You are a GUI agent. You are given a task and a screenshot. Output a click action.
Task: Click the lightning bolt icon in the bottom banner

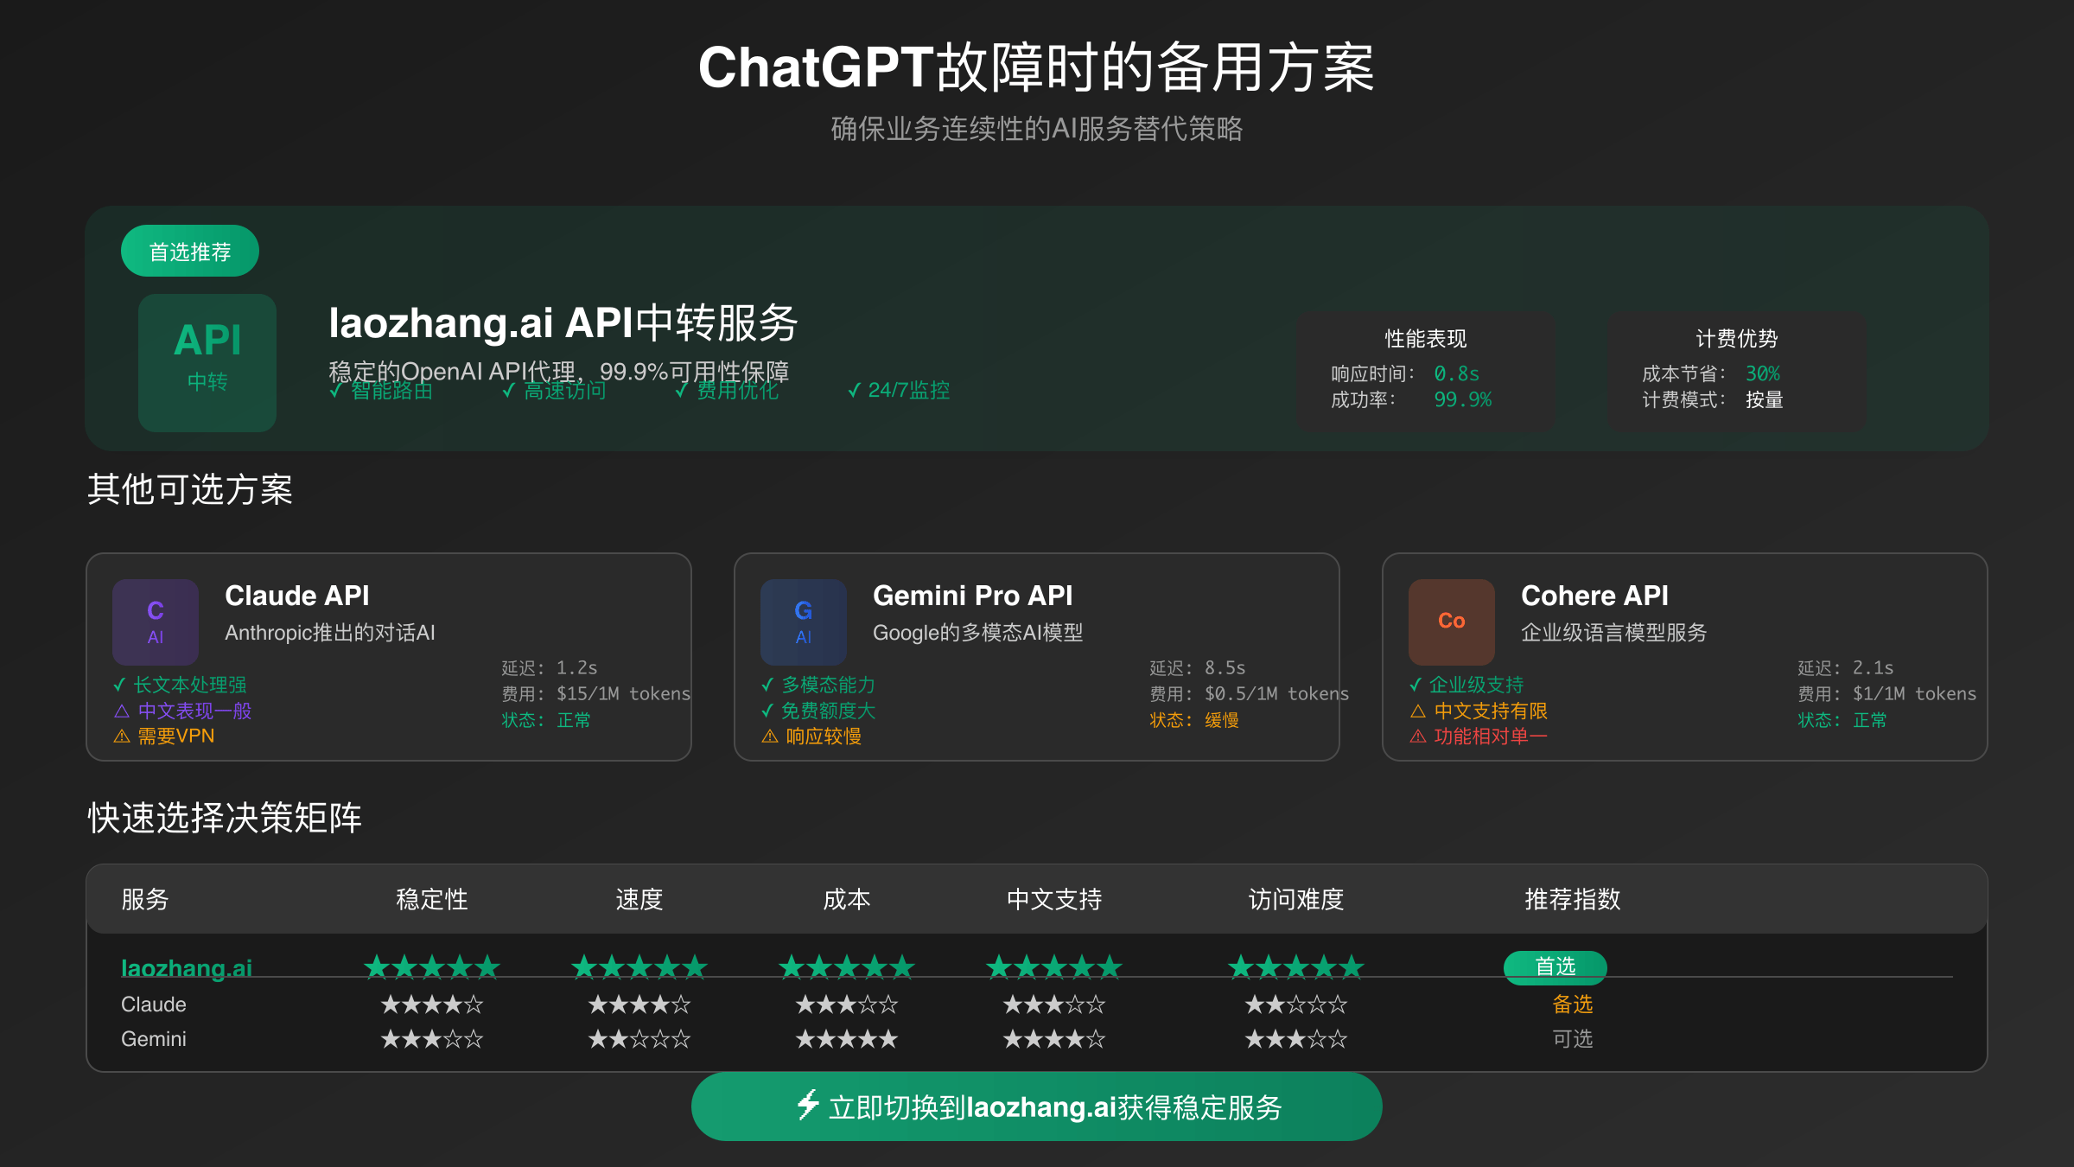click(807, 1106)
